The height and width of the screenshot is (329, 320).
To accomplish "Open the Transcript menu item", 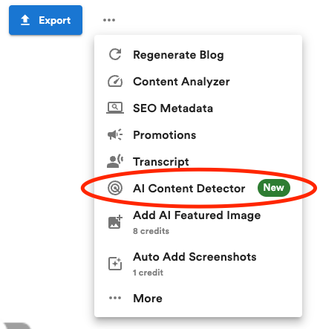I will (198, 162).
